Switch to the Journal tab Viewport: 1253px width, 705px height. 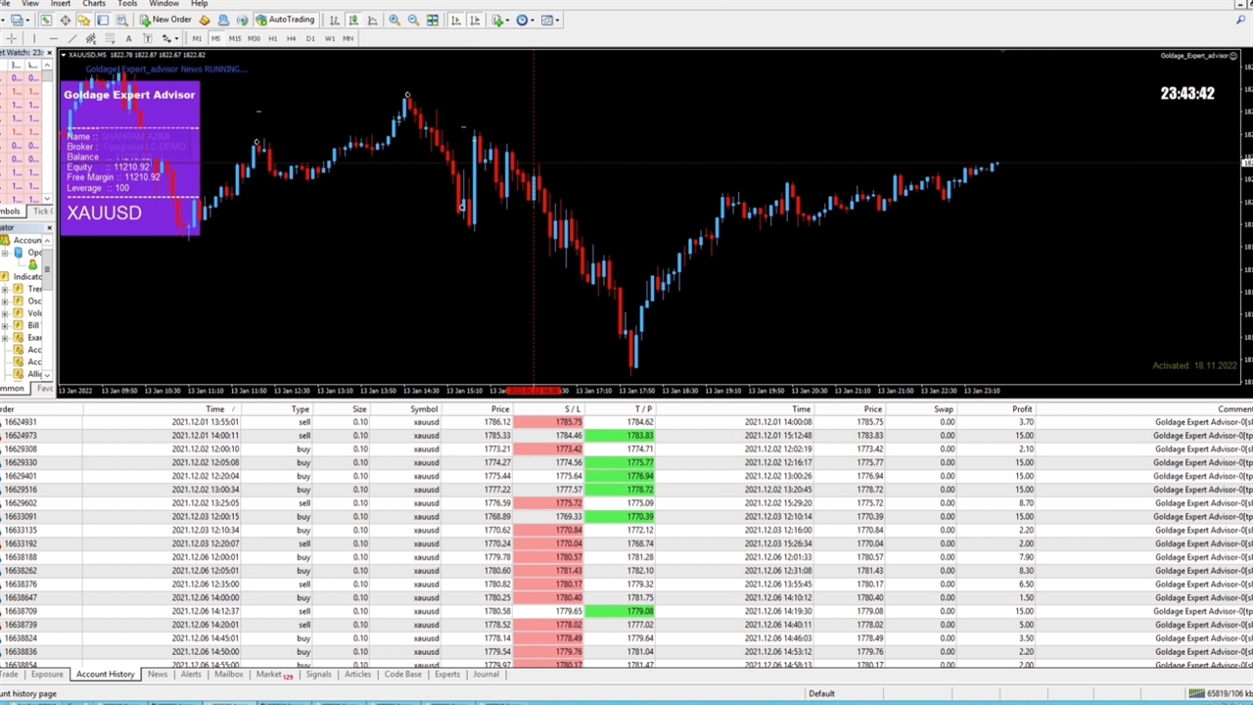click(486, 675)
